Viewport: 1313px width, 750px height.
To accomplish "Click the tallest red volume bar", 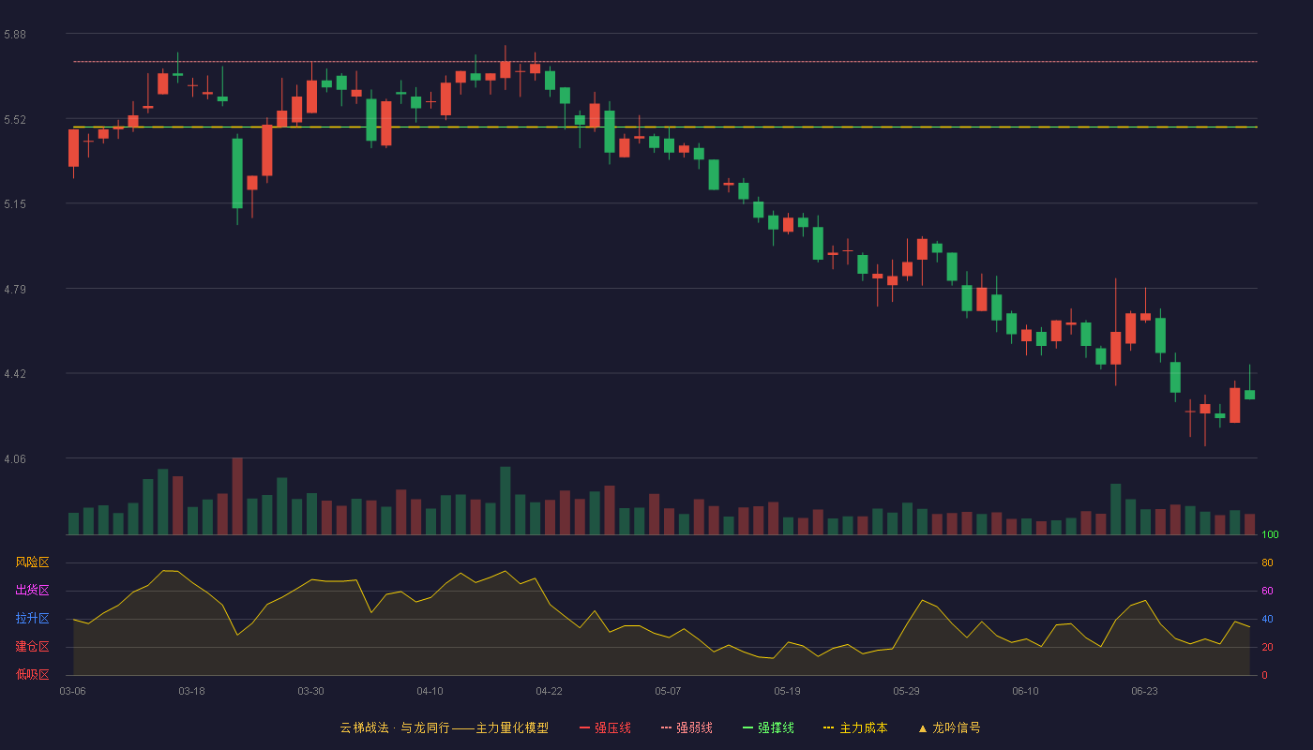I will click(x=237, y=496).
